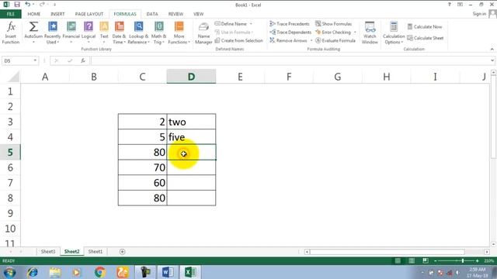The image size is (497, 279).
Task: Open Date & Time functions
Action: [x=119, y=33]
